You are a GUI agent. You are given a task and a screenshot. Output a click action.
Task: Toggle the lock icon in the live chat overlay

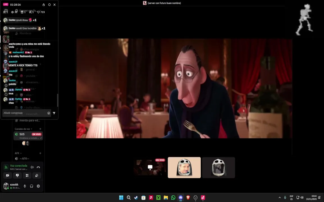(x=44, y=4)
